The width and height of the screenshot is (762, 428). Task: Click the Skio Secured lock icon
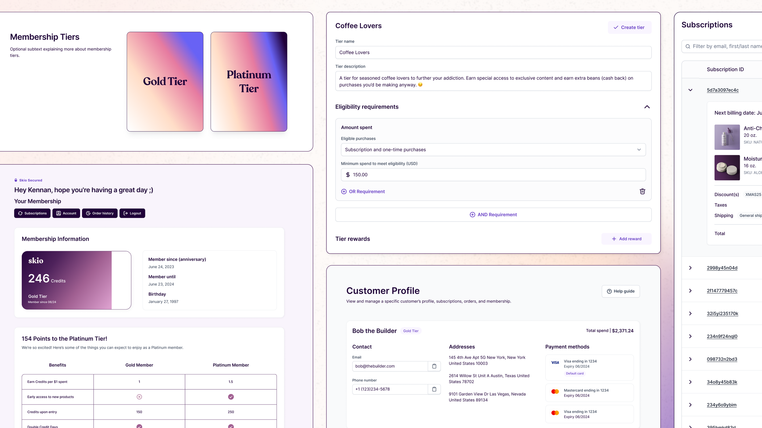coord(16,180)
